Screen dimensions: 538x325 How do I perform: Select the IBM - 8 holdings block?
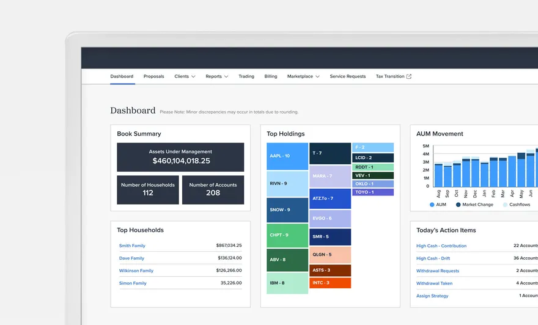tap(287, 283)
